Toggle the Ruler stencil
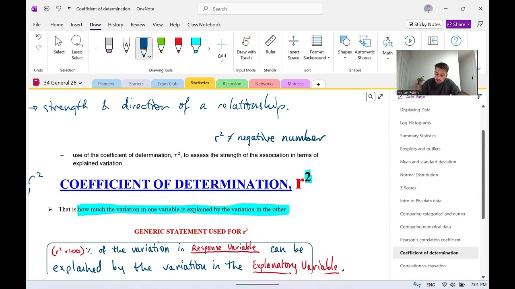The image size is (515, 289). coord(270,45)
